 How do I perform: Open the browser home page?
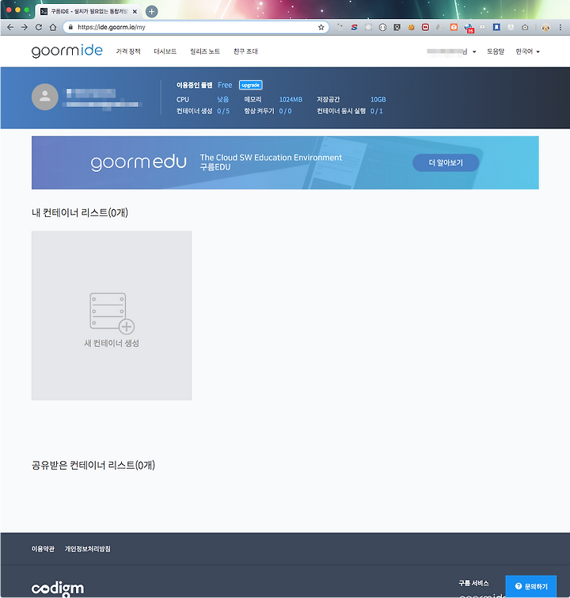pos(53,27)
